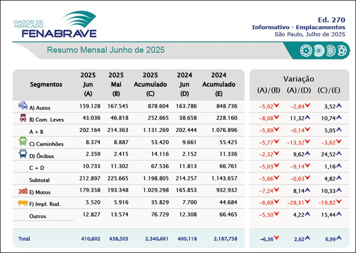Click the red Motos motorcycle icon

[22, 192]
